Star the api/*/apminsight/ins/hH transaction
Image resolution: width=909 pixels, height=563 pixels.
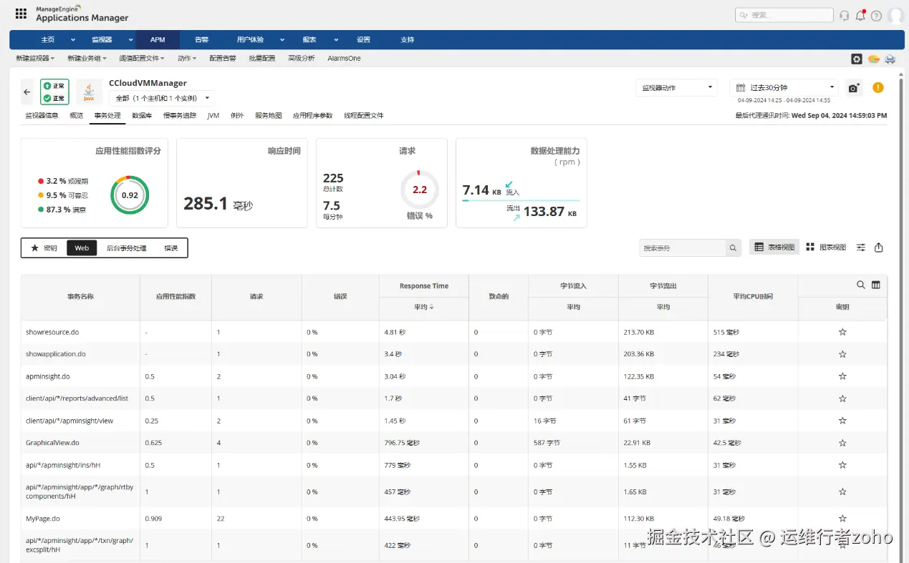(842, 465)
